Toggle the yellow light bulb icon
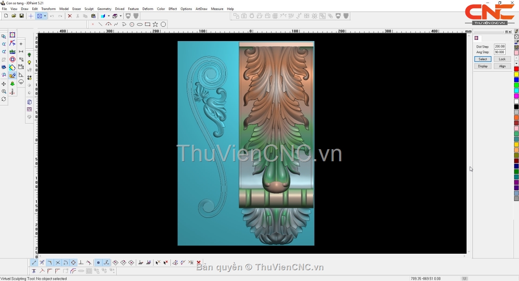This screenshot has height=281, width=519. point(29,63)
